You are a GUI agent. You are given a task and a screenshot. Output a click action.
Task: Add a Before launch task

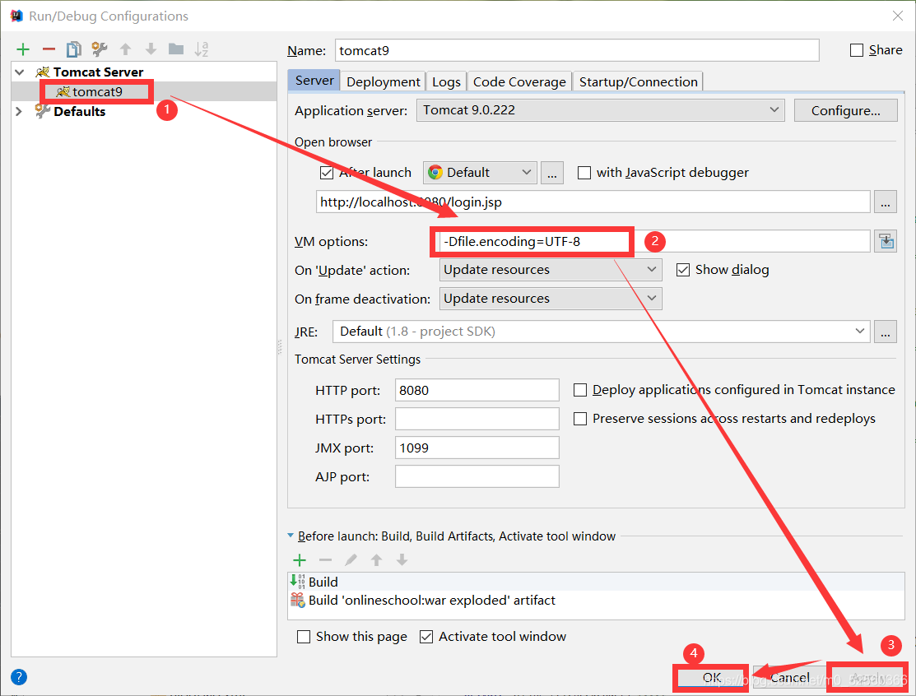coord(300,560)
